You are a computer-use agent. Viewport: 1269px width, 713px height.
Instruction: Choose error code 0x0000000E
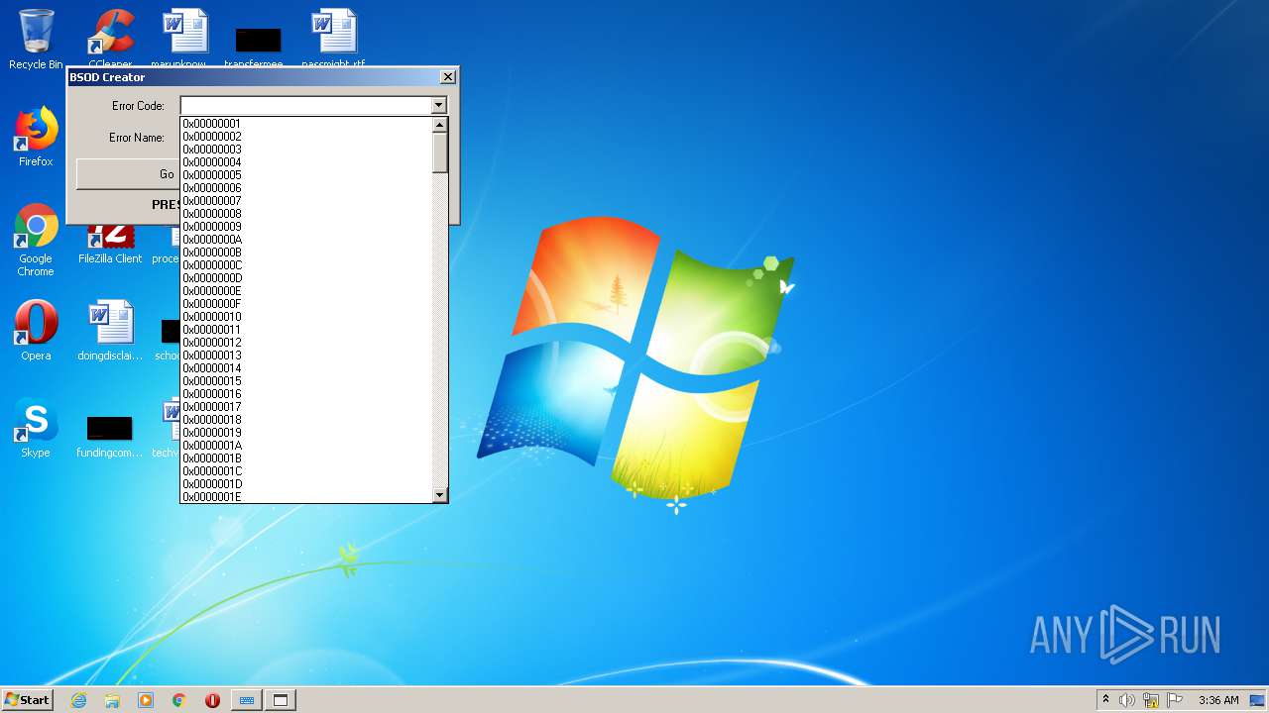click(x=307, y=291)
